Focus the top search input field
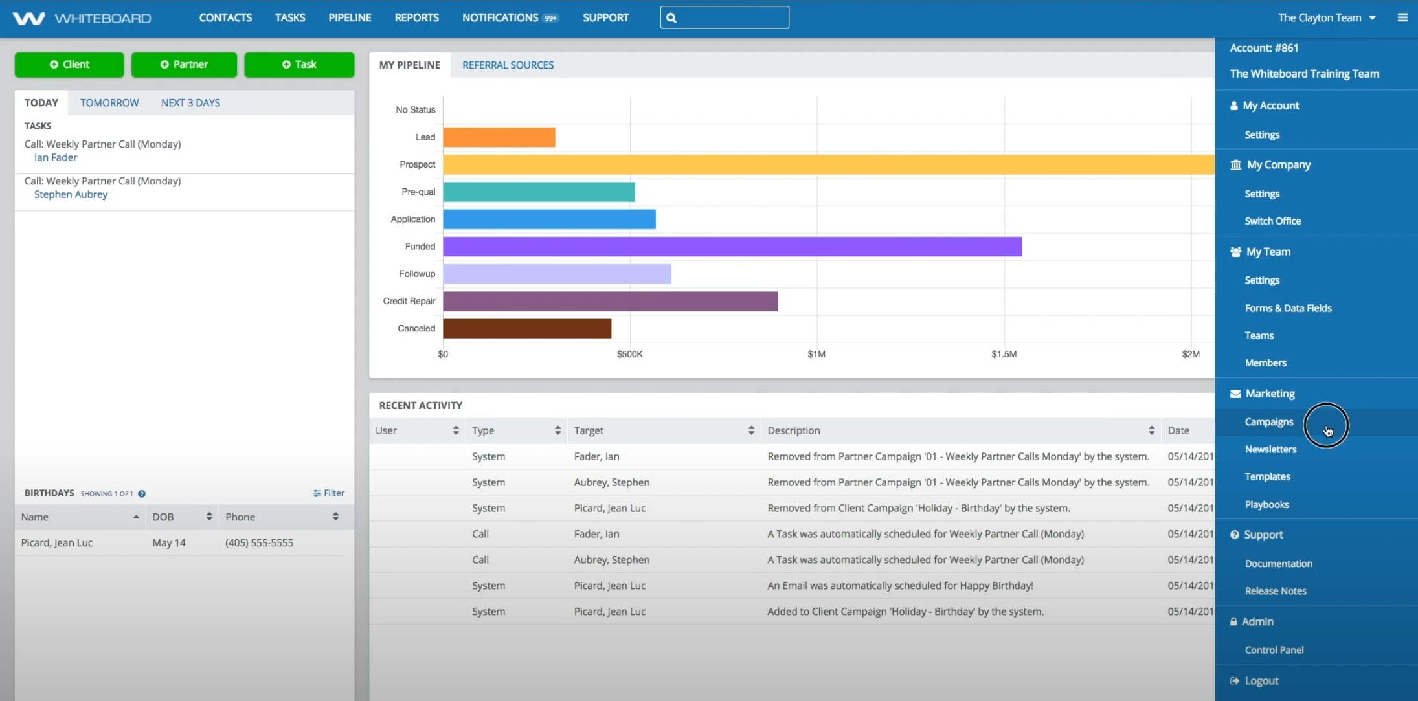The width and height of the screenshot is (1418, 701). (725, 17)
